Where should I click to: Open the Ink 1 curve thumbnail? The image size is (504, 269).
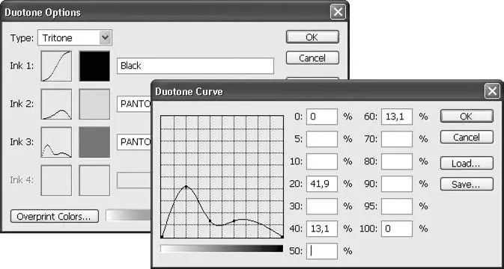56,66
